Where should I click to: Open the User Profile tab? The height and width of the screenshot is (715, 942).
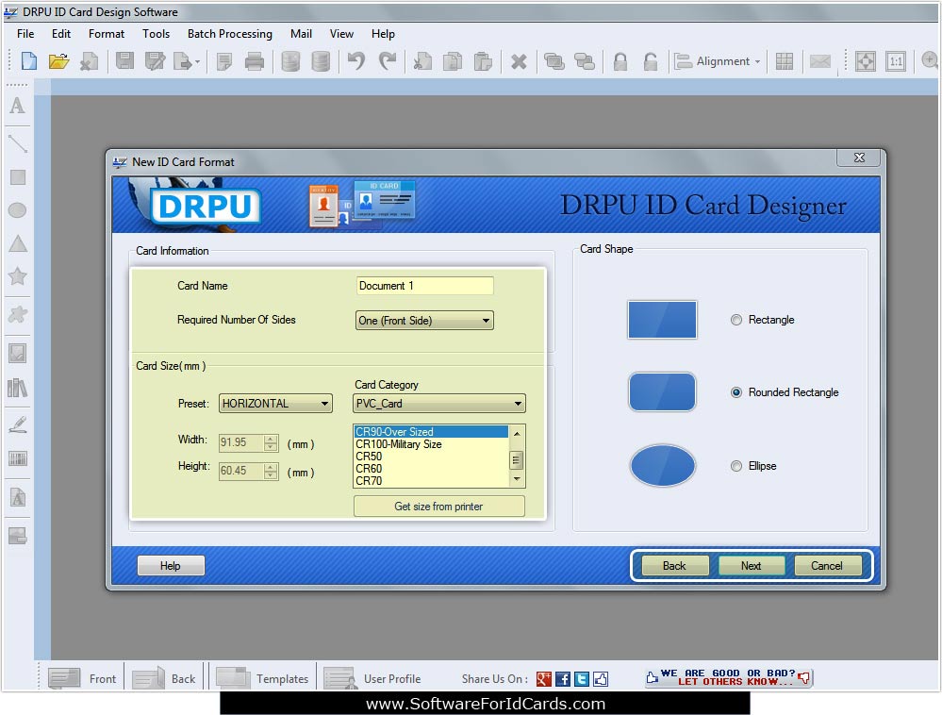372,679
